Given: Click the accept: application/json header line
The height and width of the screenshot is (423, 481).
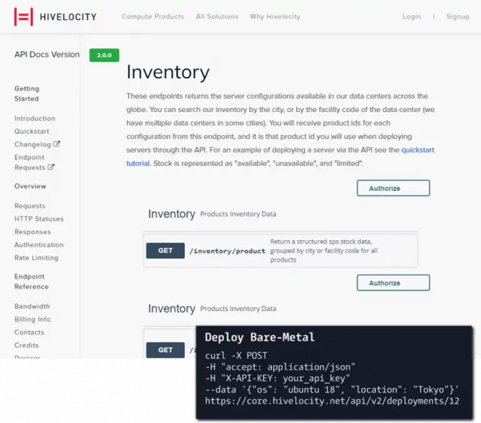Looking at the screenshot, I should [280, 367].
